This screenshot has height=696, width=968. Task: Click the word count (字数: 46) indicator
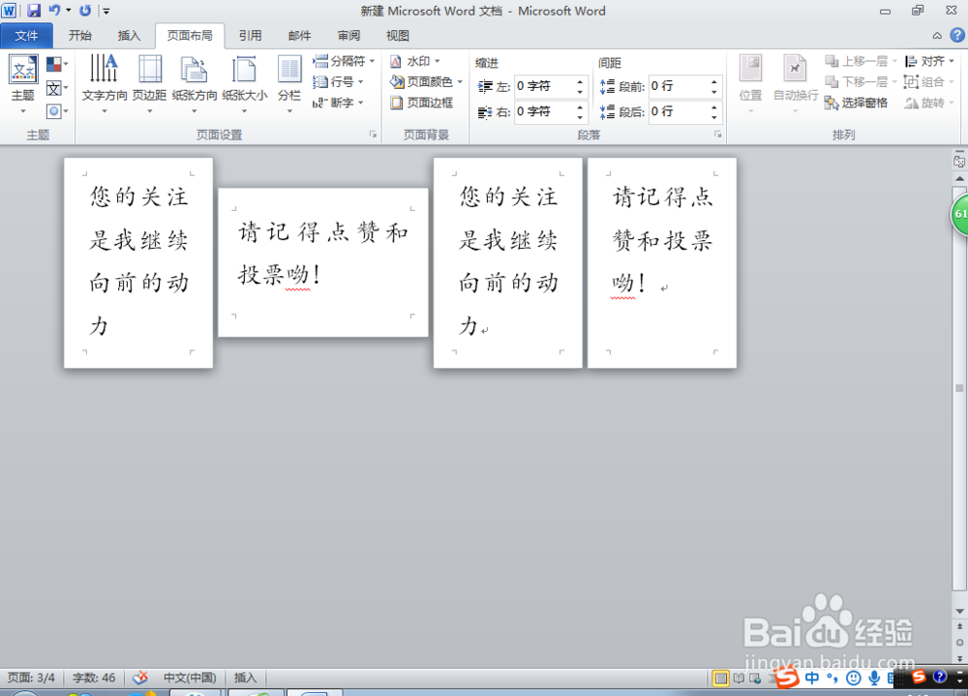[94, 678]
